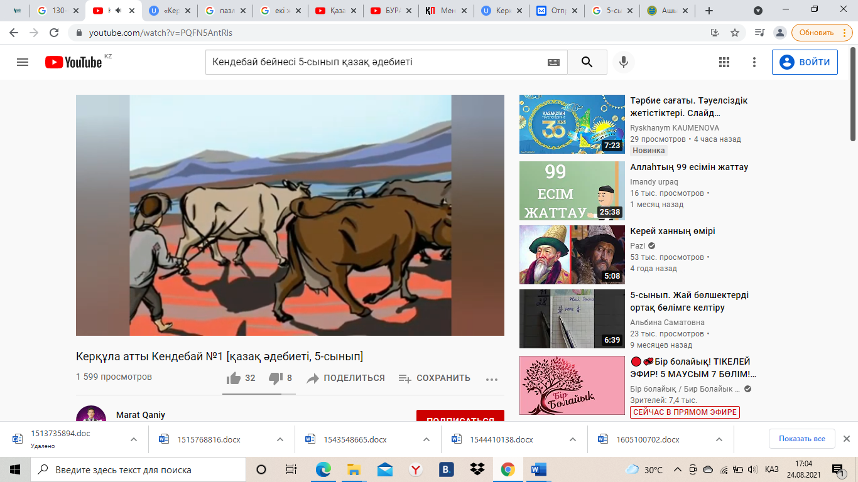Open the Chrome profile avatar
858x482 pixels.
tap(779, 33)
